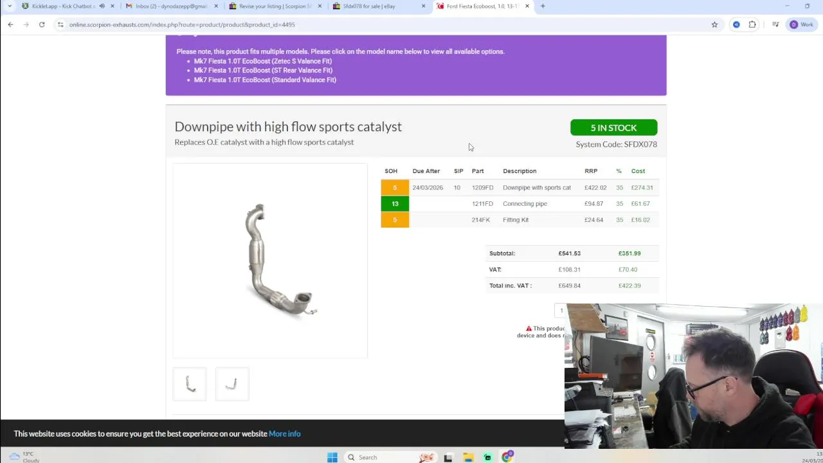Click the £274.31 cost value
Image resolution: width=823 pixels, height=463 pixels.
pos(642,188)
